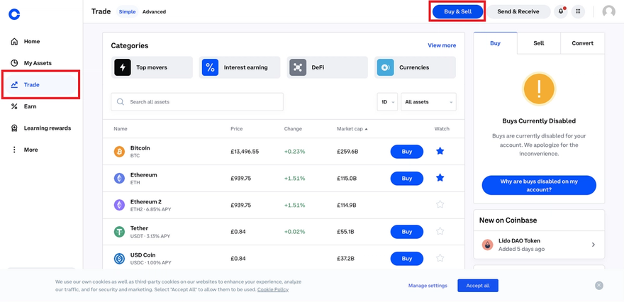Click the Tether logo icon
This screenshot has height=302, width=624.
pos(119,232)
